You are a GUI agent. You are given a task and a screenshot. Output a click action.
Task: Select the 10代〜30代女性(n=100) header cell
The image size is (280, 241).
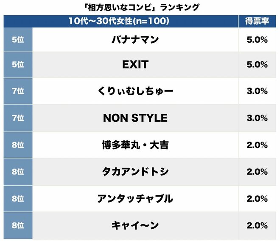[119, 21]
